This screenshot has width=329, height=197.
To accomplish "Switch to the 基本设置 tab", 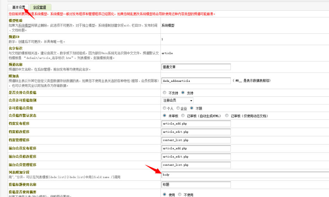I will [18, 7].
